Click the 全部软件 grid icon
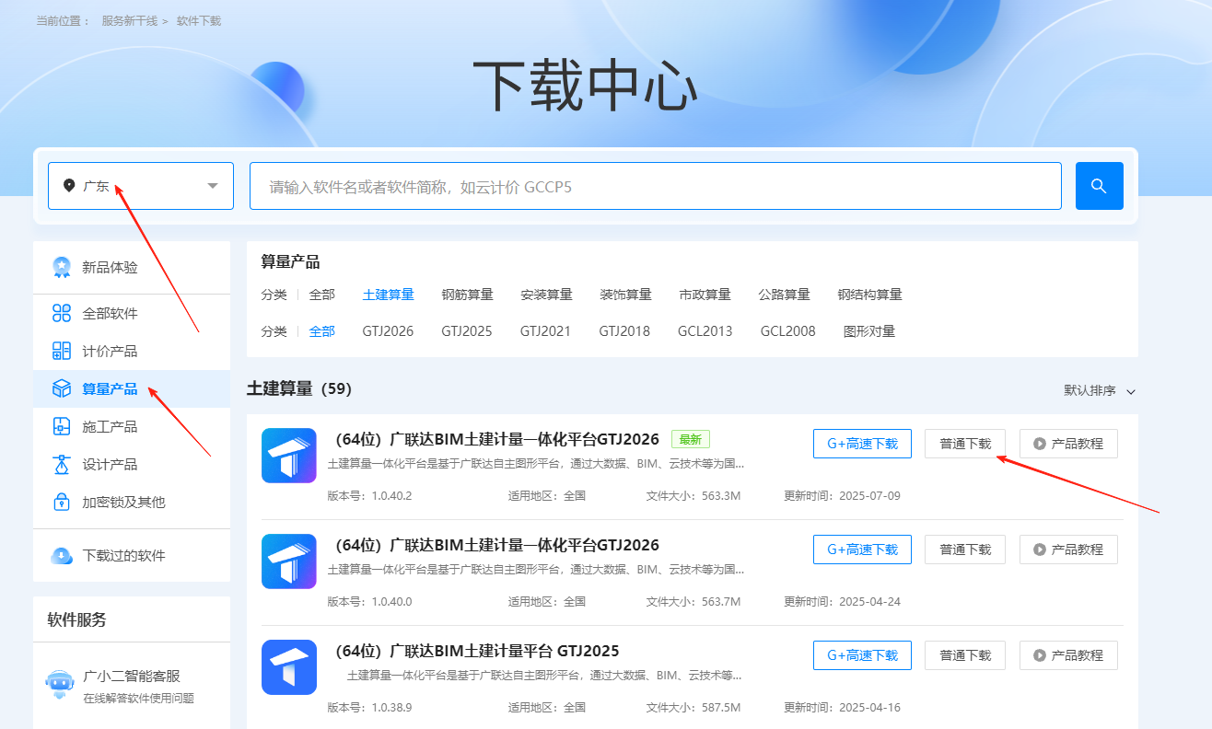The height and width of the screenshot is (729, 1212). (x=62, y=314)
